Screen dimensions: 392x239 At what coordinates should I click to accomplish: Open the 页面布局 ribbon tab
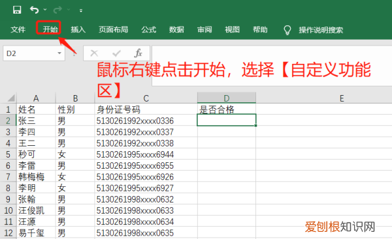113,29
